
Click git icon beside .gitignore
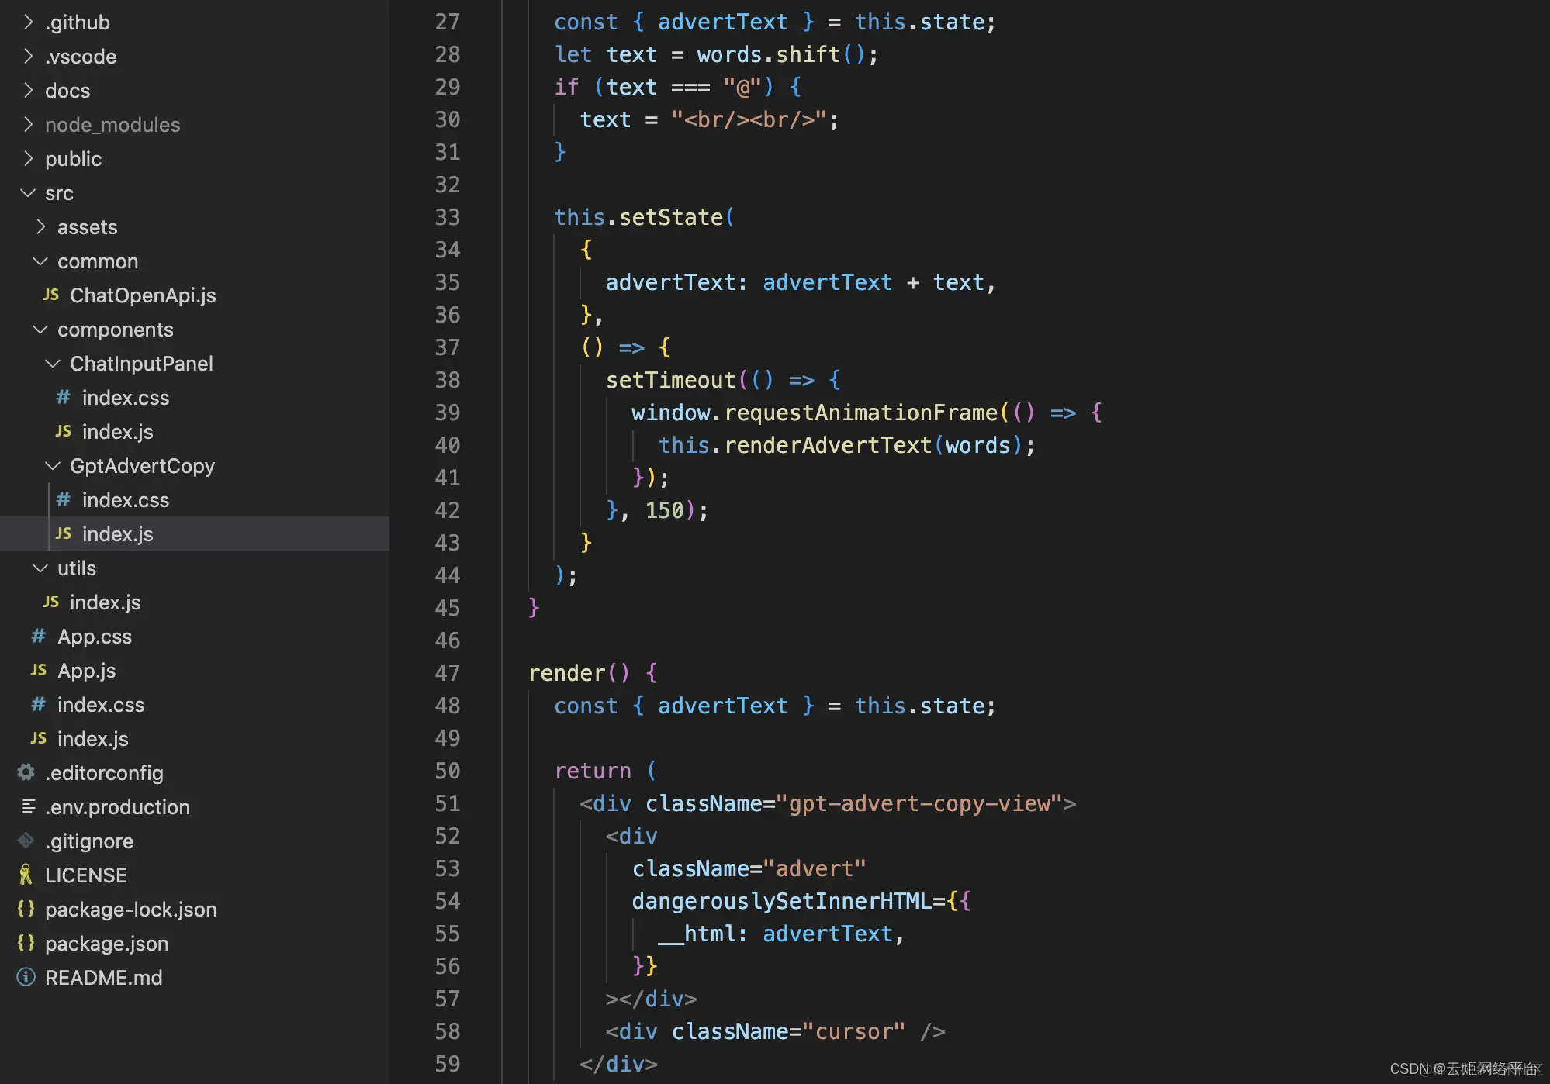pos(26,841)
